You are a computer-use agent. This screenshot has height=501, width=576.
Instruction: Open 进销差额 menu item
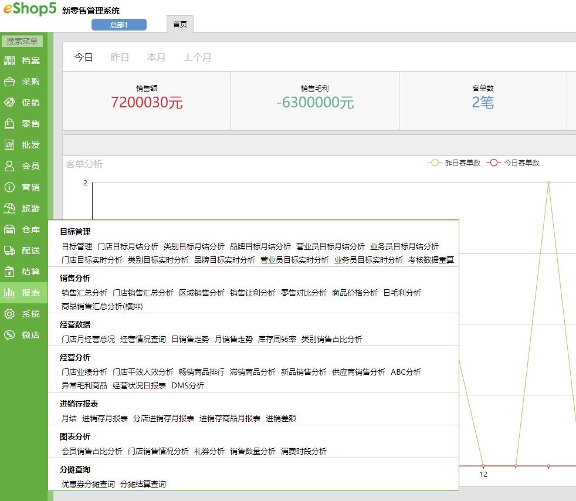point(281,418)
